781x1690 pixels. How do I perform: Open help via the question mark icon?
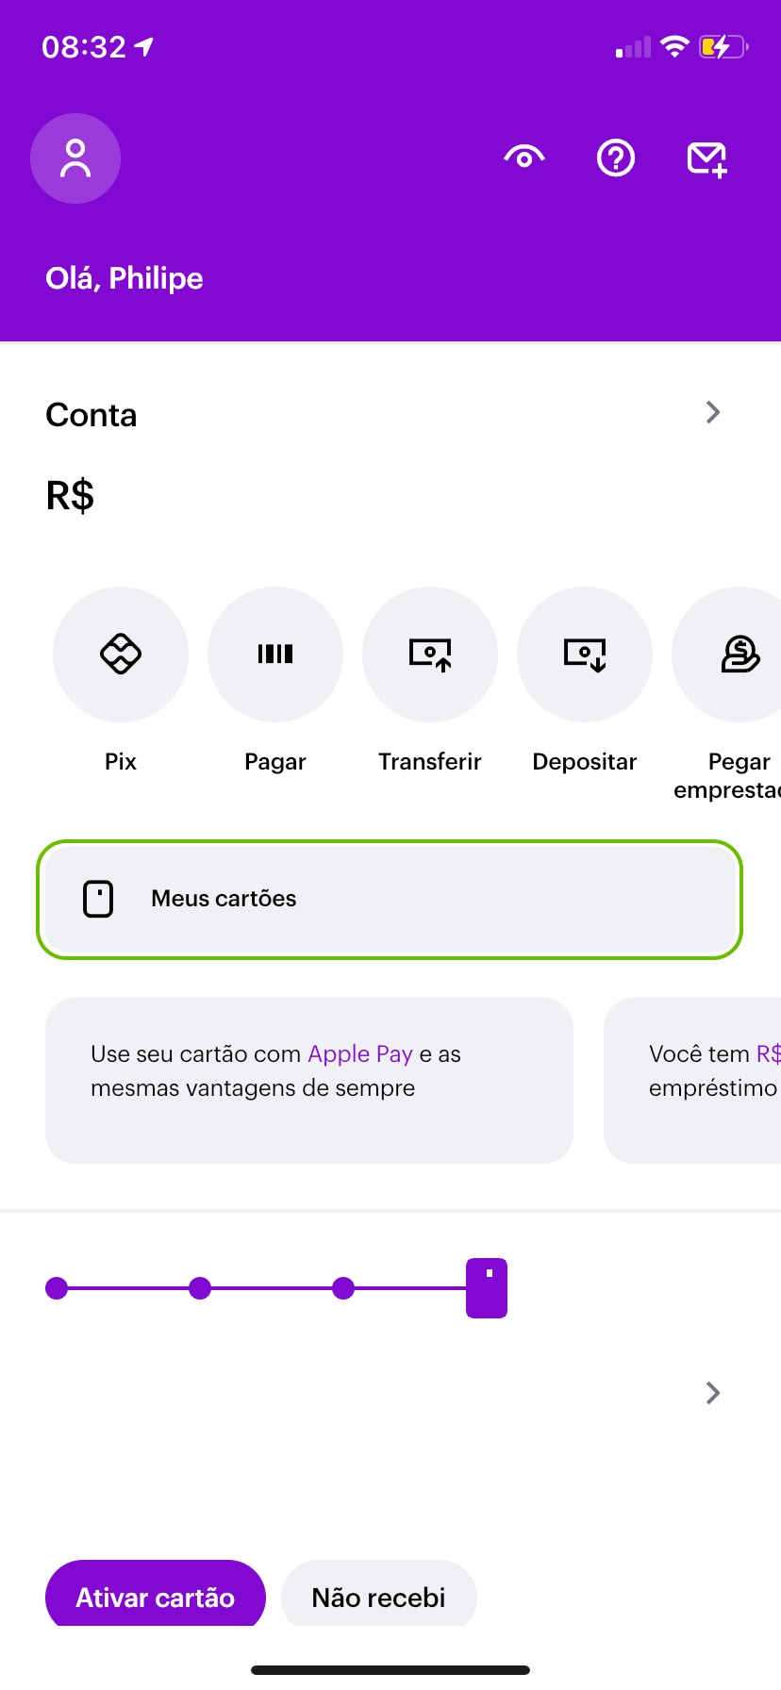(616, 157)
